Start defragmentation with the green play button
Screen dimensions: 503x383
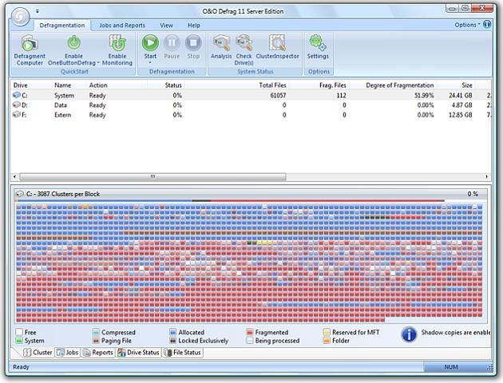[149, 43]
